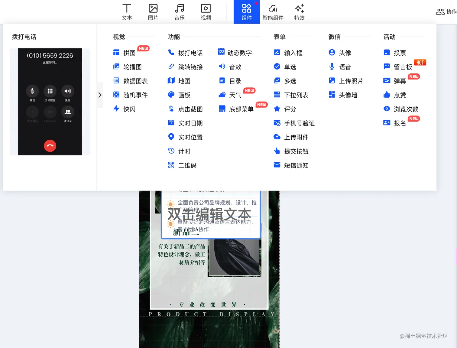Add the 计时 timer component
Screen dimensions: 457x348
click(x=179, y=151)
